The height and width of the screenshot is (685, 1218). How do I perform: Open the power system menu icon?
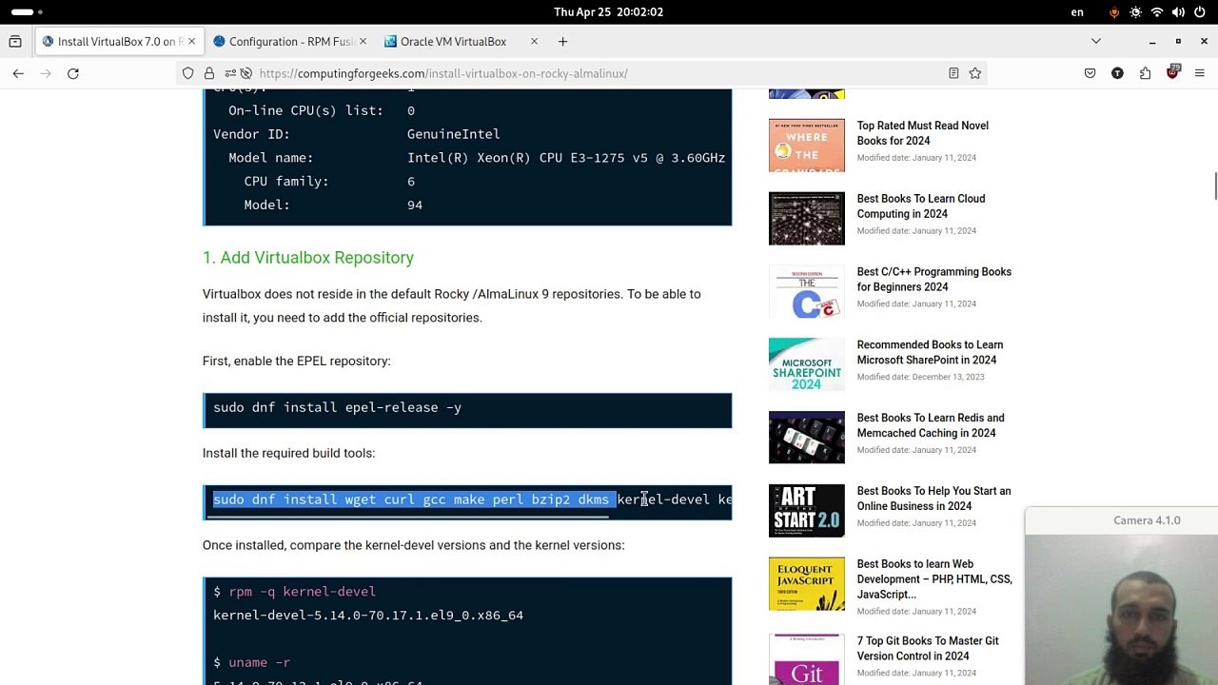coord(1199,12)
